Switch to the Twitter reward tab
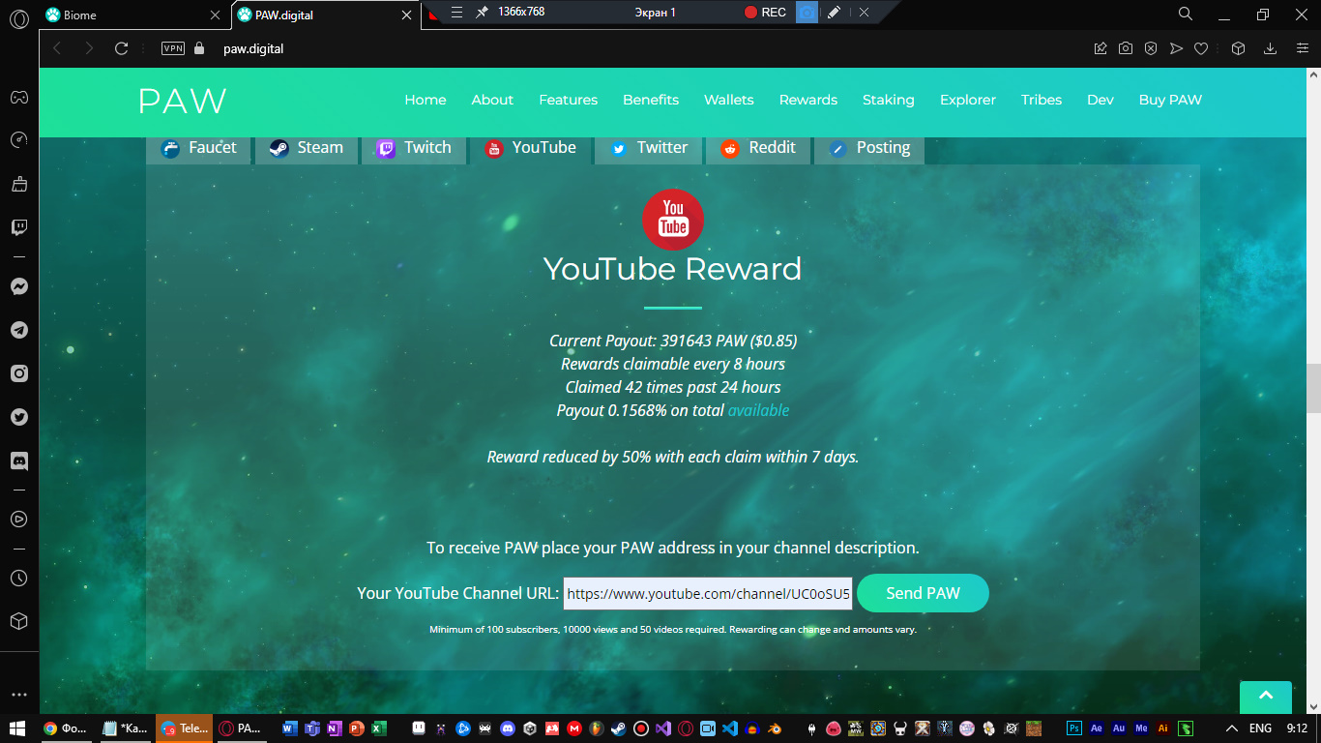The height and width of the screenshot is (743, 1321). (649, 148)
